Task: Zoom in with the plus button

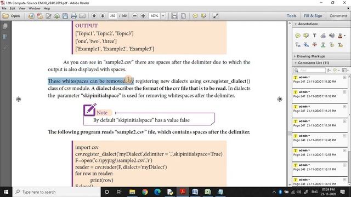Action: 143,16
